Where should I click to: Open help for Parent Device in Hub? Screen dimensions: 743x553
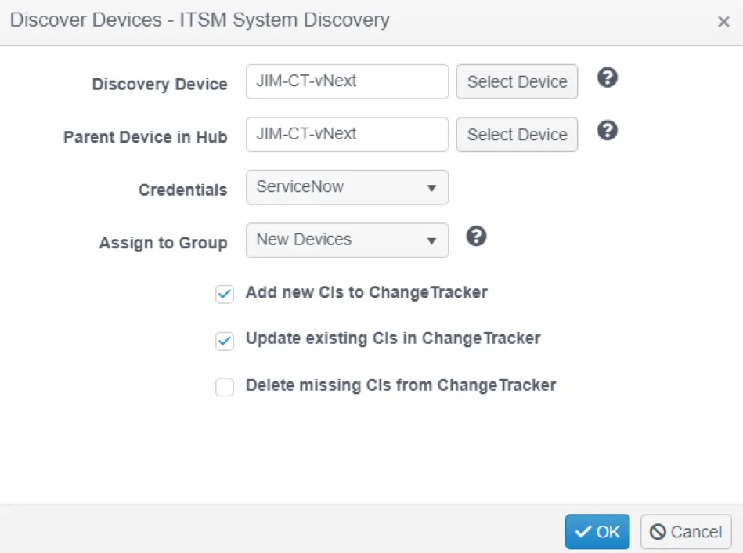coord(607,131)
